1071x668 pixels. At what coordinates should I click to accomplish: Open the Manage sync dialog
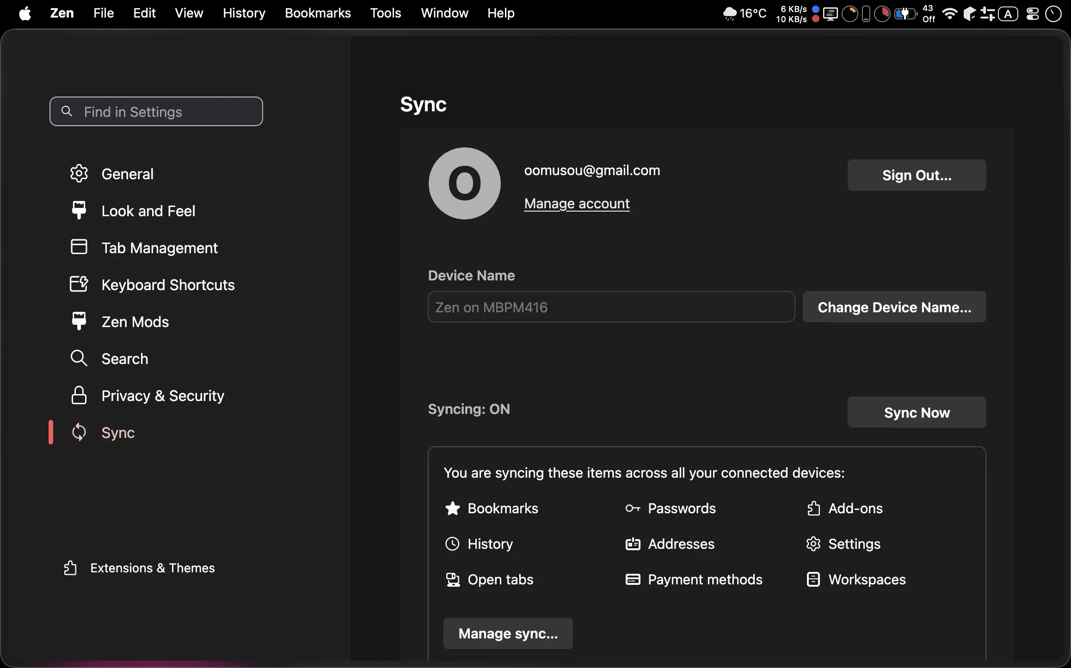point(508,633)
